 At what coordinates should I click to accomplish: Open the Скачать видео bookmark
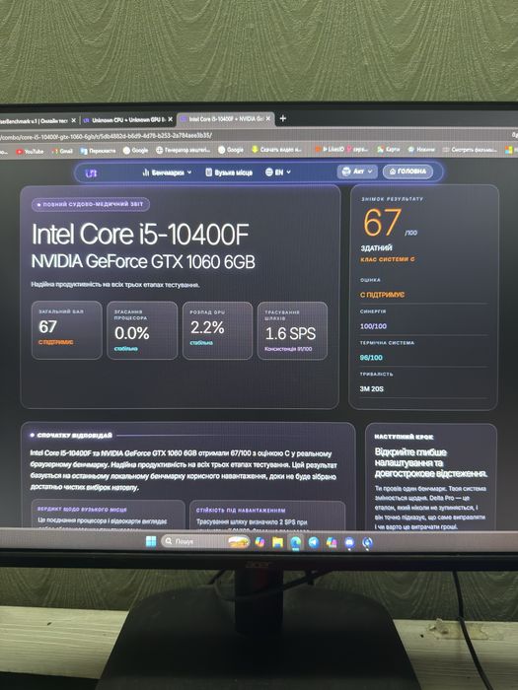(276, 150)
